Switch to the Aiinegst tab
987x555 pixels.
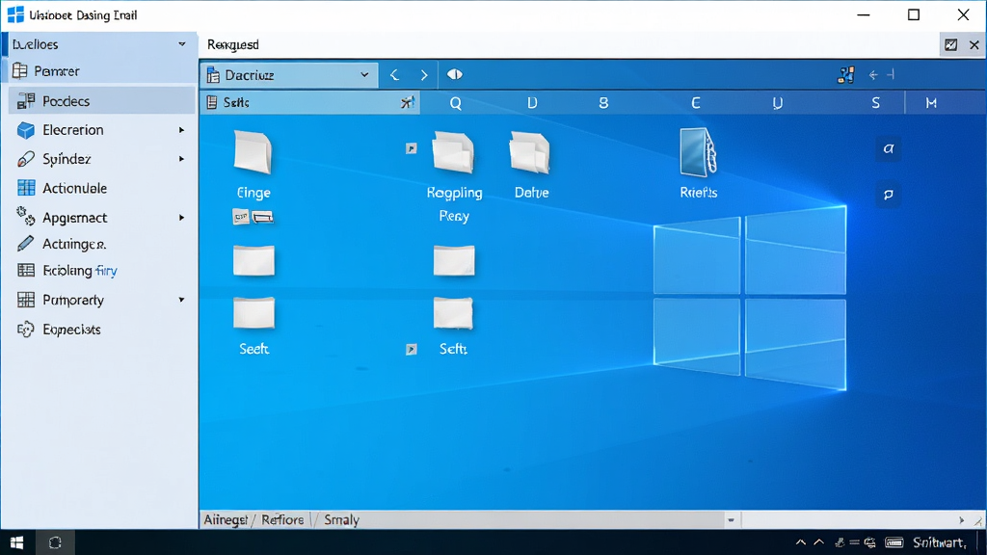coord(226,519)
